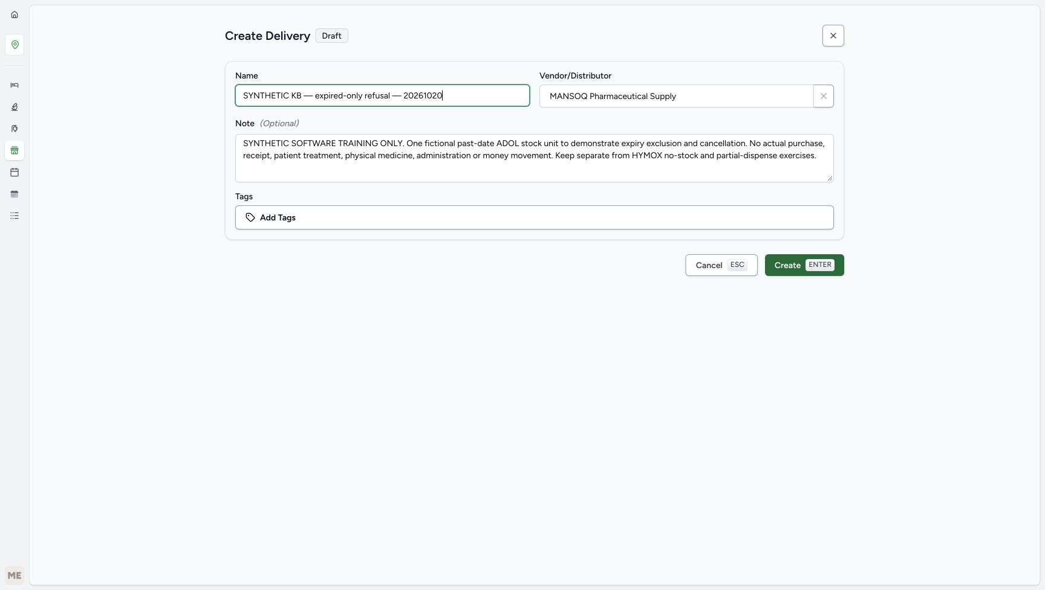
Task: Select the store supply sidebar icon
Action: point(15,150)
